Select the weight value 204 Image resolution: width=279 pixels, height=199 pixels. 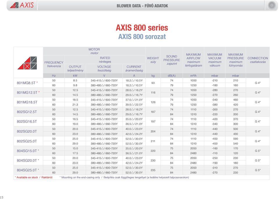[153, 131]
